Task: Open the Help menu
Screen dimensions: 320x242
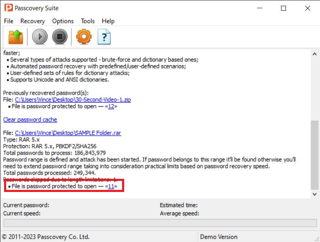Action: click(x=108, y=21)
